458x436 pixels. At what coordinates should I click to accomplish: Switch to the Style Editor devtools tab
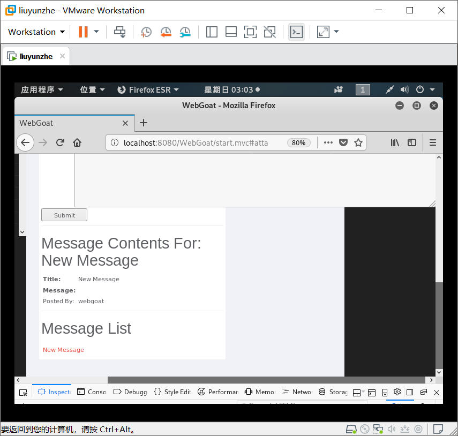point(172,392)
